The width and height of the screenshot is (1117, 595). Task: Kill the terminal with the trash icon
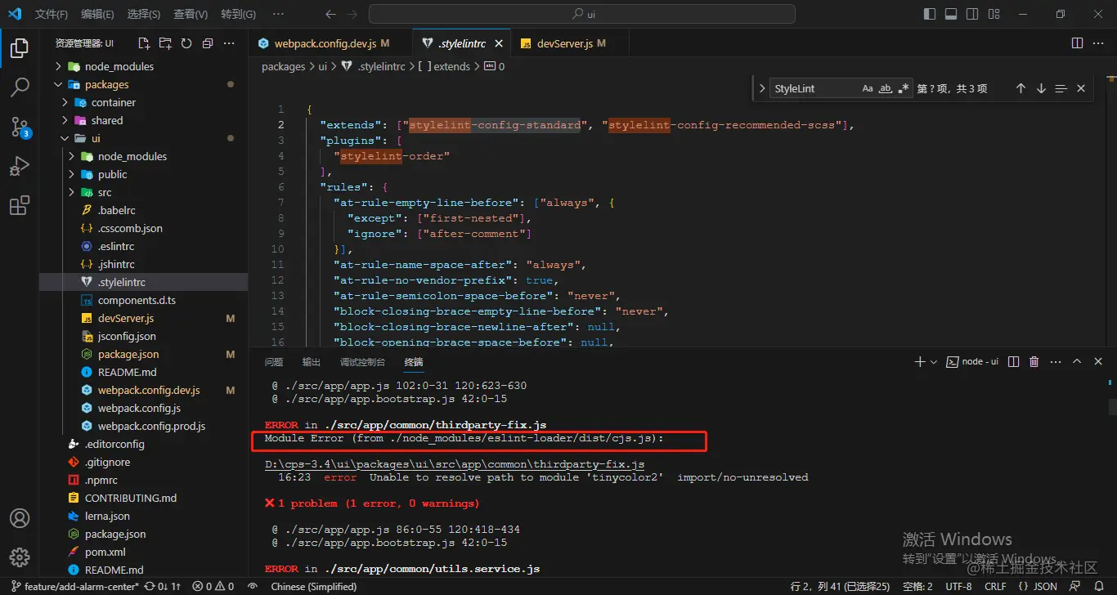1034,361
